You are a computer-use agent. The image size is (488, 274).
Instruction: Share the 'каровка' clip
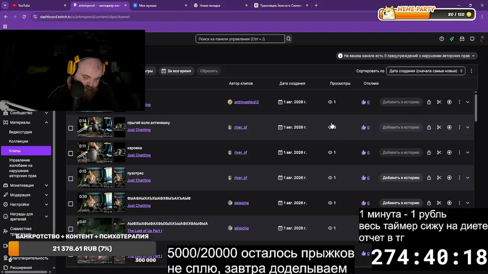429,153
